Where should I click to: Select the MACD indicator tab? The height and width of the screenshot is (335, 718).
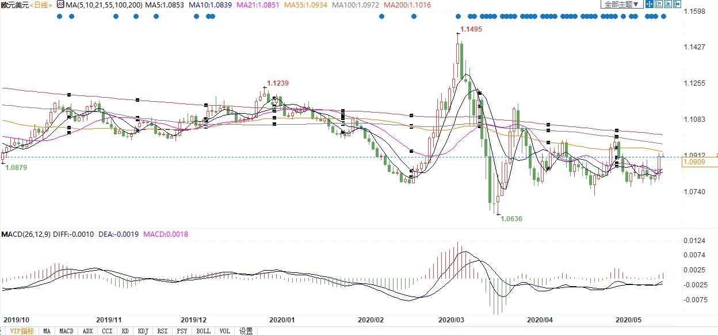[x=67, y=331]
